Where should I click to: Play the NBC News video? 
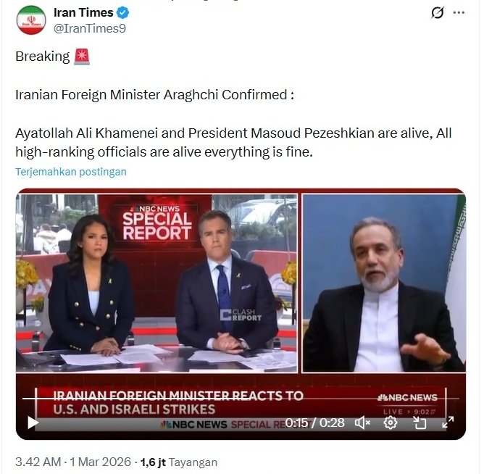pos(33,423)
